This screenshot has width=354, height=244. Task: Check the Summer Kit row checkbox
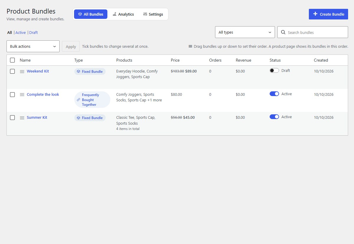tap(12, 118)
